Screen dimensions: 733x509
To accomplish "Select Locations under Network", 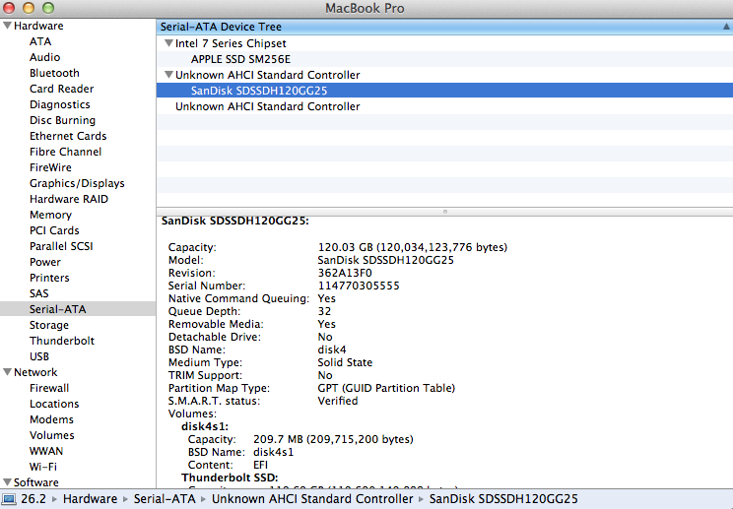I will 54,404.
